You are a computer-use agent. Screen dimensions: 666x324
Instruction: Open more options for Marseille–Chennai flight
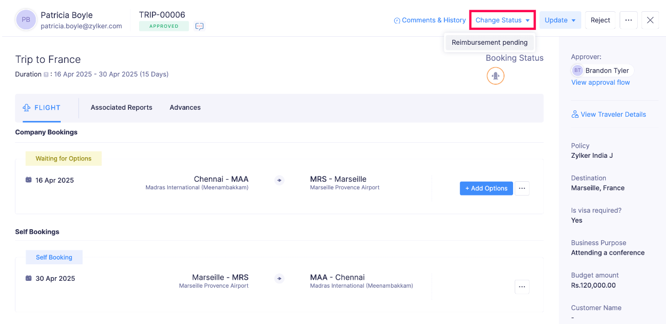coord(522,287)
